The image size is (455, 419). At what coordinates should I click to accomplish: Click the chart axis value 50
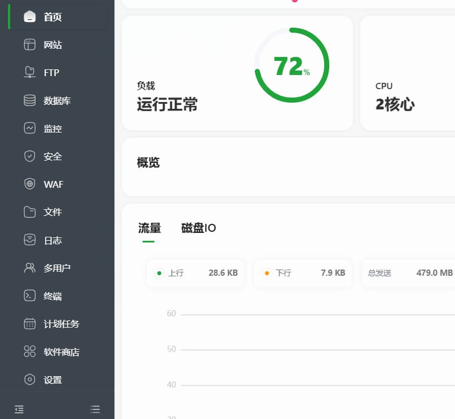point(171,349)
